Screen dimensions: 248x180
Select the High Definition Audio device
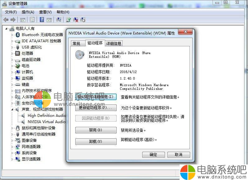(47, 116)
